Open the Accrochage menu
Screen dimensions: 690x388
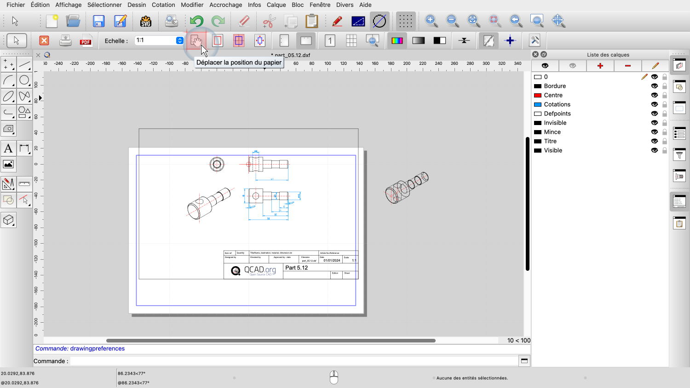pos(225,5)
